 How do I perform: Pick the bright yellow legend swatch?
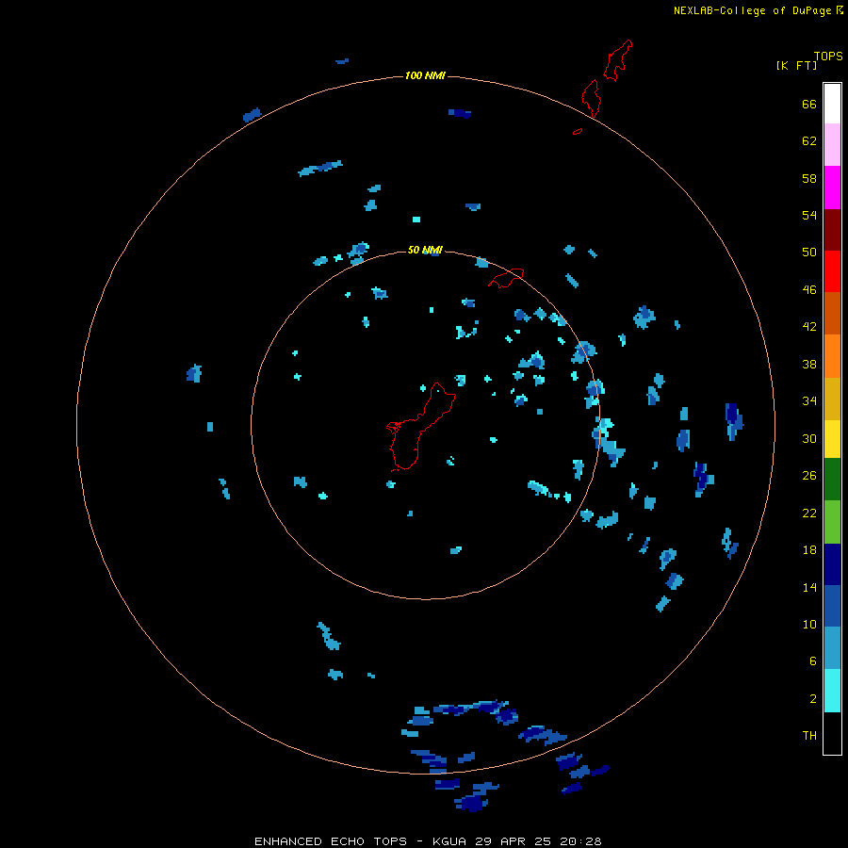coord(832,439)
